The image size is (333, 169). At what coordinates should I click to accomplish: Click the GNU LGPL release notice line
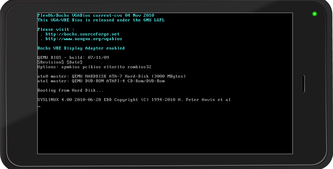tap(101, 20)
